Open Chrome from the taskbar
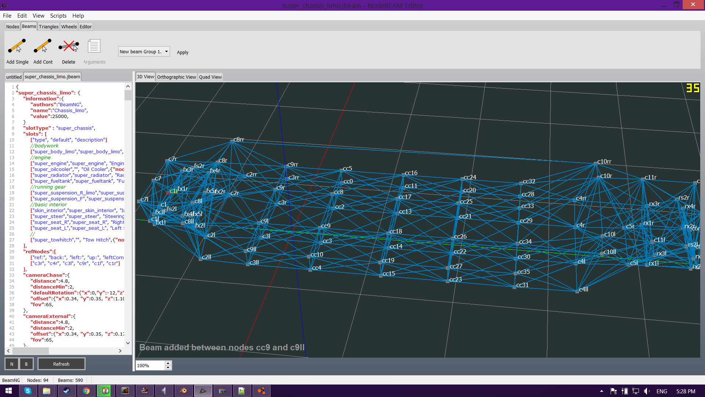The width and height of the screenshot is (705, 397). (x=86, y=391)
